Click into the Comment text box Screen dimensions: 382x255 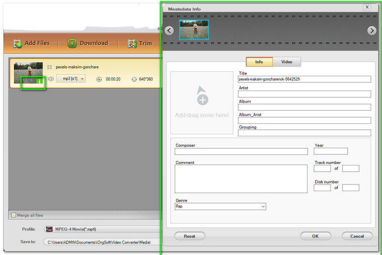[241, 179]
